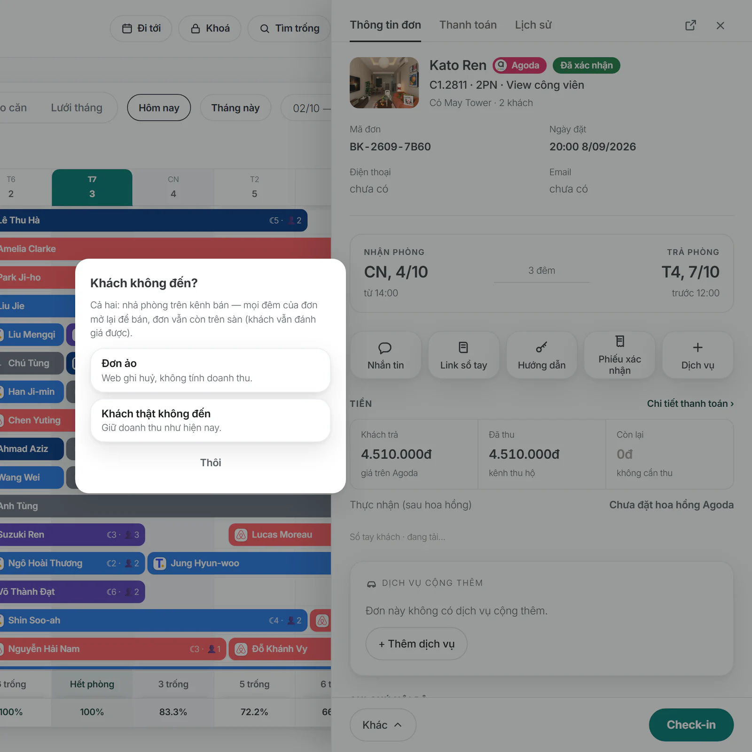Switch to the Thanh toán tab

pyautogui.click(x=468, y=25)
